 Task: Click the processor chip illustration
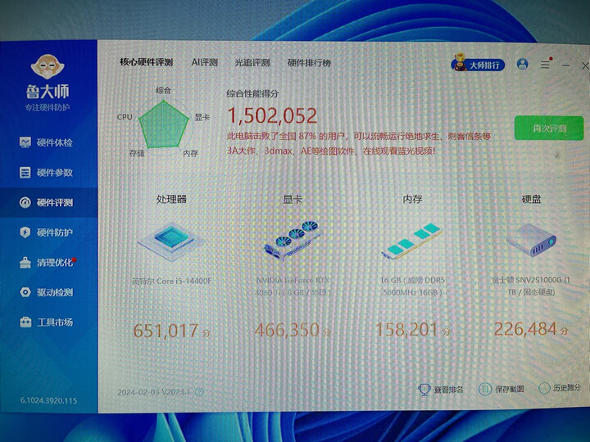click(171, 241)
